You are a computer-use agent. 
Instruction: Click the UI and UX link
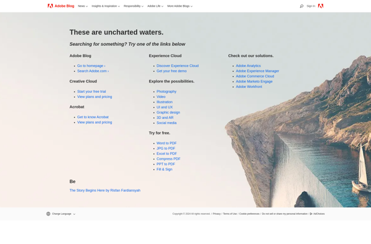164,107
